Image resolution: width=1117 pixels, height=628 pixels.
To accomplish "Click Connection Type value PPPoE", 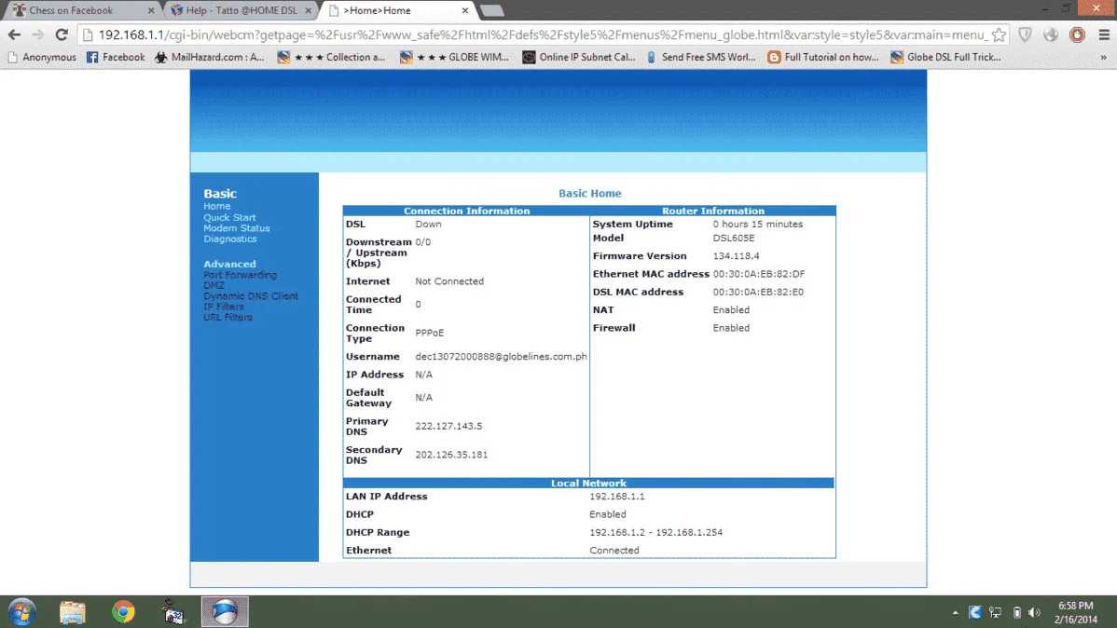I will [x=430, y=333].
